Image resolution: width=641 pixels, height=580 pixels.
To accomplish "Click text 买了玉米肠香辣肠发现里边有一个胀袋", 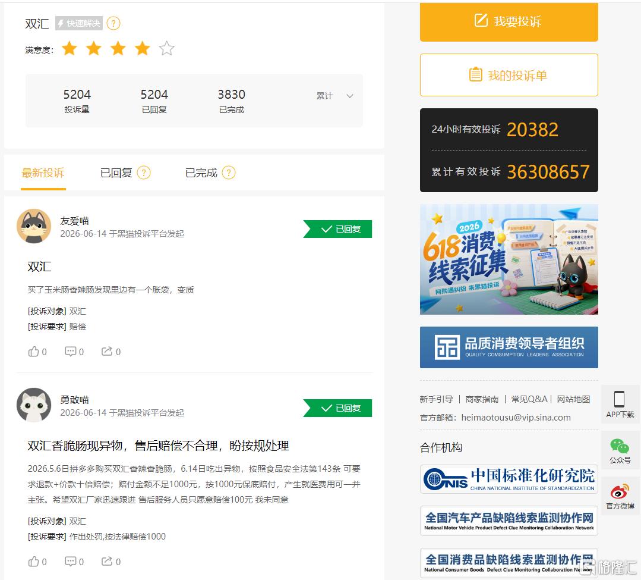I will [110, 290].
